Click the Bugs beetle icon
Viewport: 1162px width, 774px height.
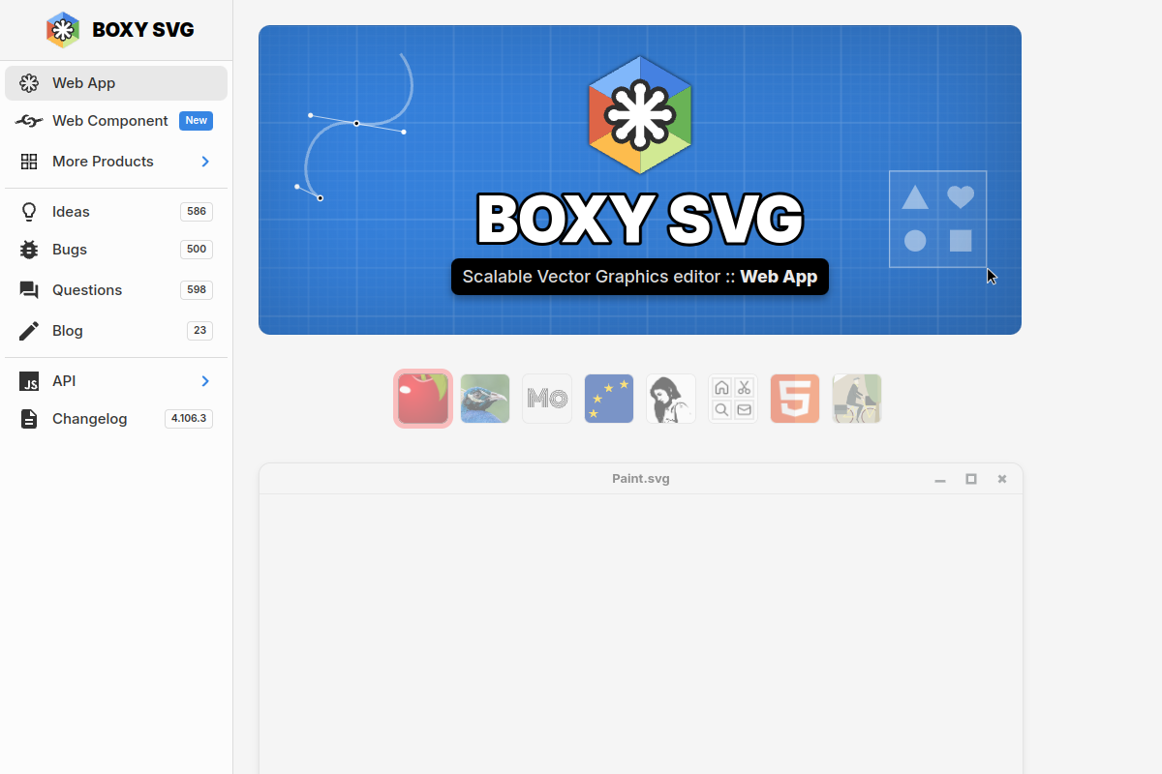(x=29, y=250)
